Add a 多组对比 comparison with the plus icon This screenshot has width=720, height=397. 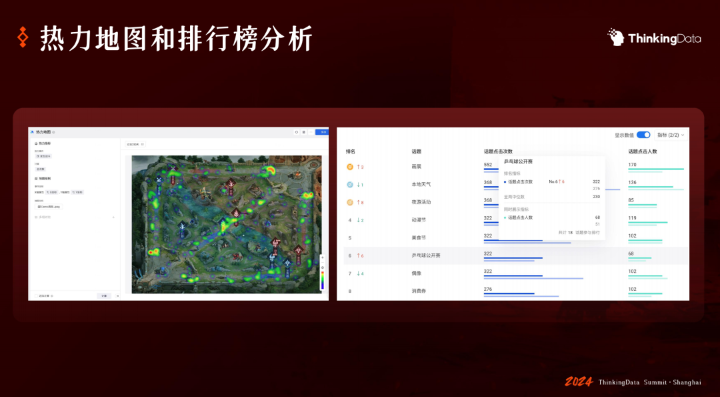coord(113,218)
